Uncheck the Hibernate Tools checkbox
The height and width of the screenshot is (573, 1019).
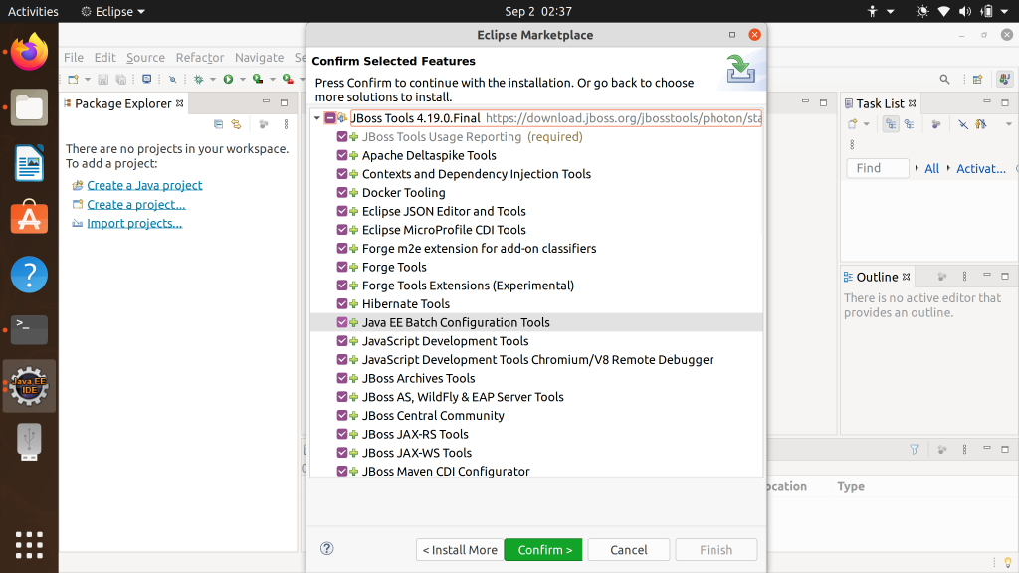(342, 304)
